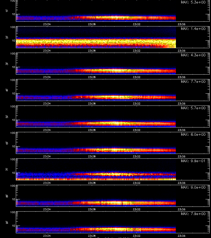Click the "100" y-axis label of panel 7F
This screenshot has height=238, width=211.
coord(13,159)
